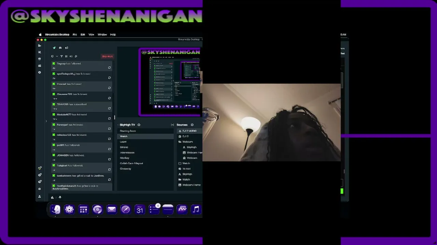Screen dimensions: 437x245
Task: Click the megaphone icon above the events list
Action: [67, 48]
